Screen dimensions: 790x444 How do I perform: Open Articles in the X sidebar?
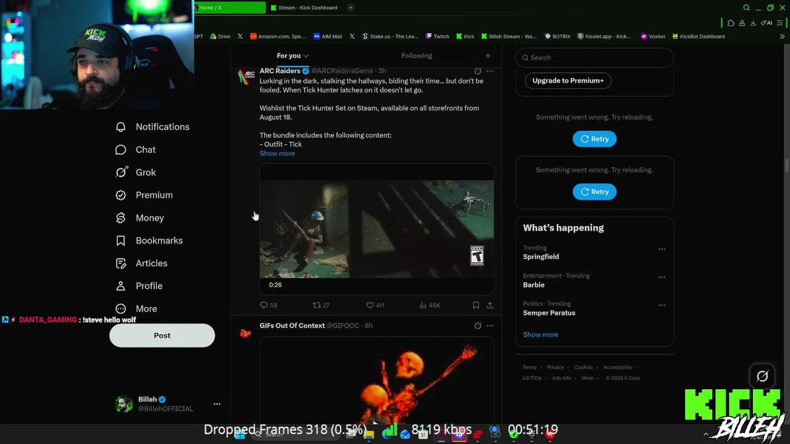tap(141, 263)
